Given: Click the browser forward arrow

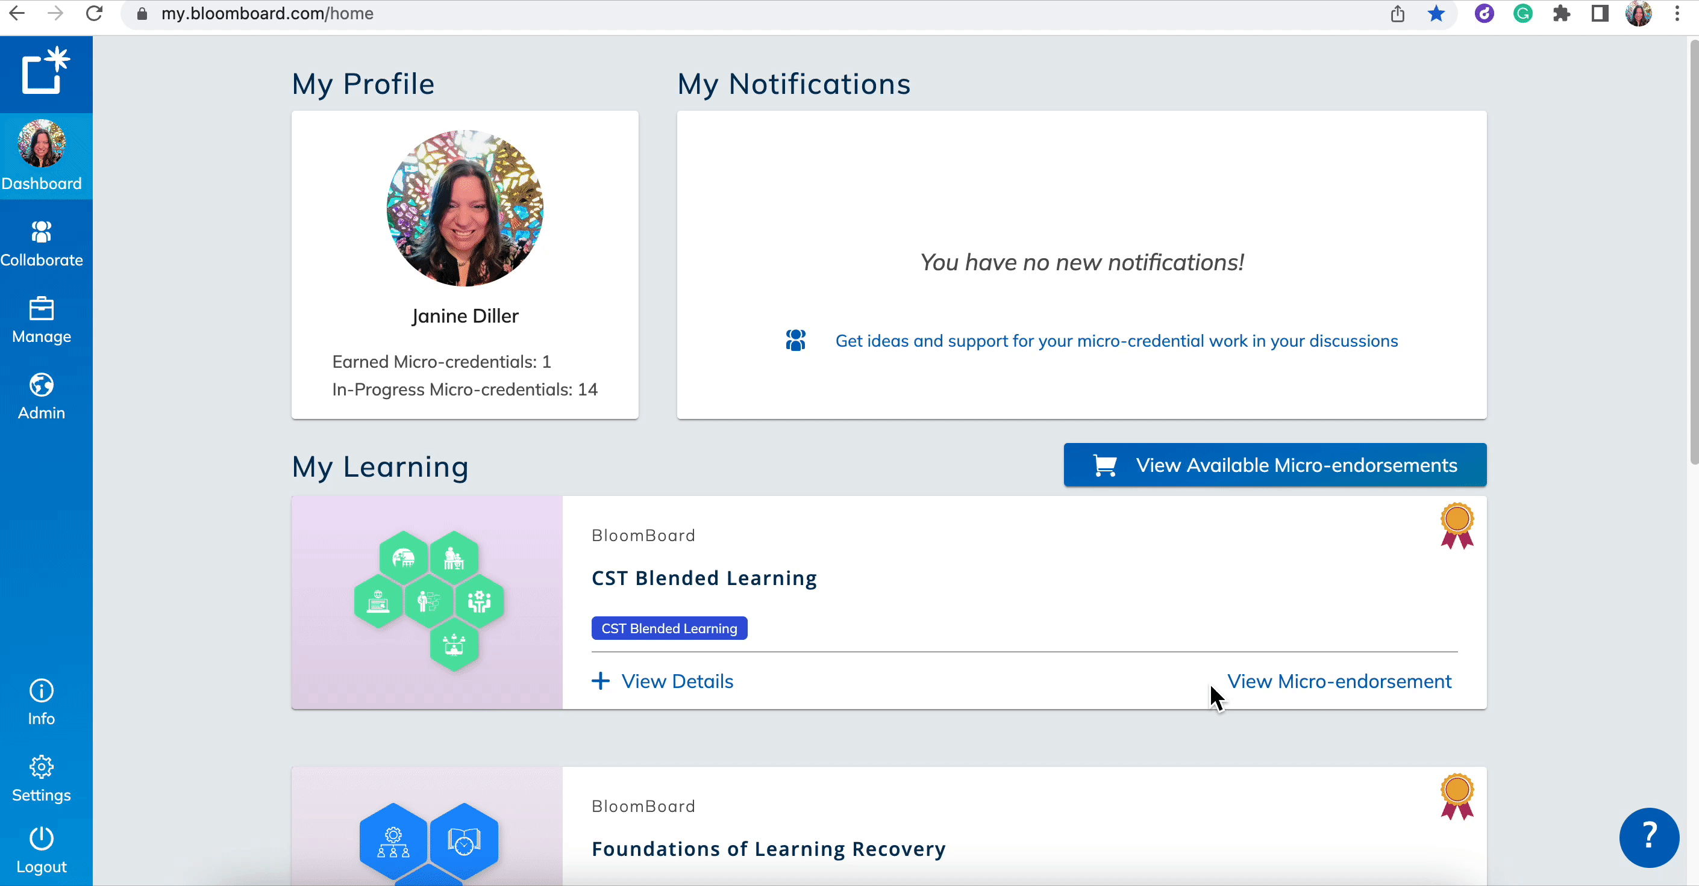Looking at the screenshot, I should [x=55, y=13].
